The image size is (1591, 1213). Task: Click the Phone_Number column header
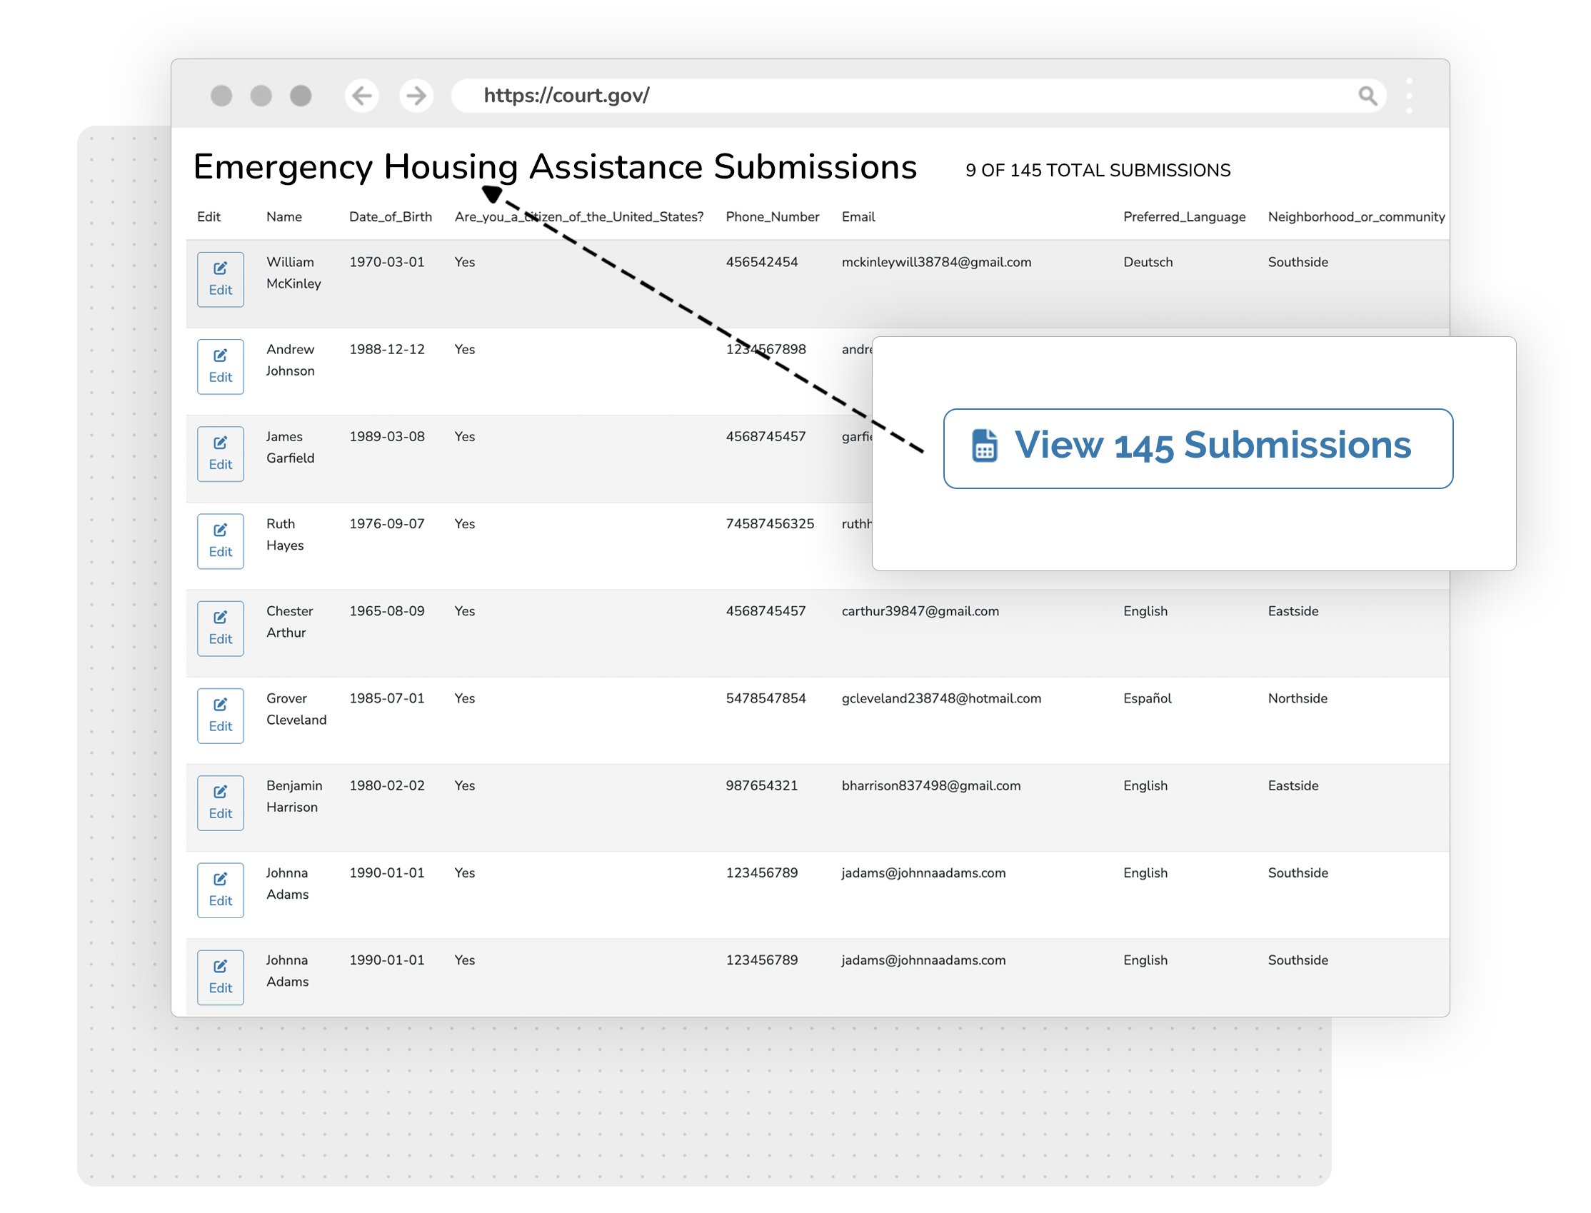[x=772, y=216]
